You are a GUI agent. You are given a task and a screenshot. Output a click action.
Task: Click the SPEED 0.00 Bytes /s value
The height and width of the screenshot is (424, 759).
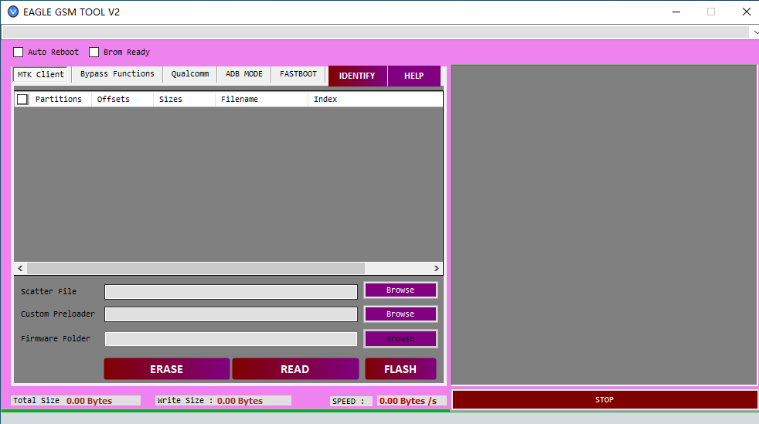[408, 401]
